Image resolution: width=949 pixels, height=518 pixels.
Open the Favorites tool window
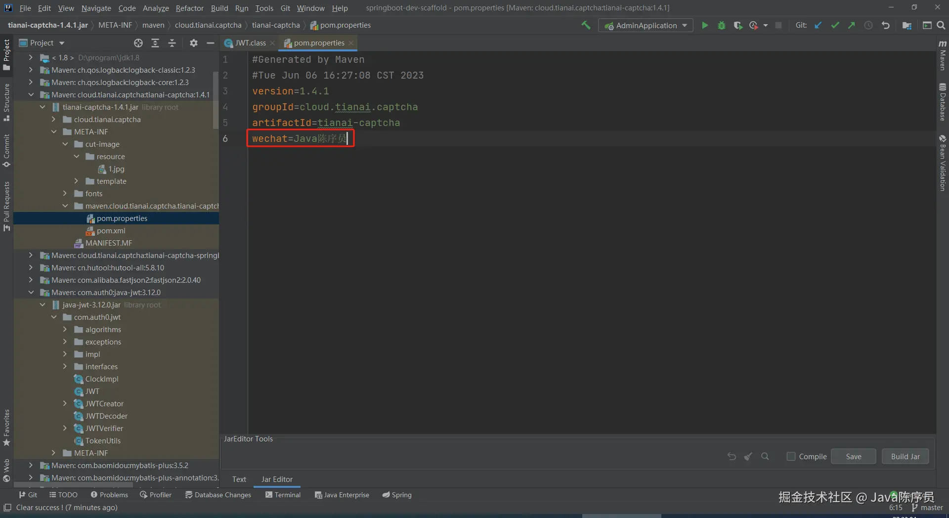point(6,428)
